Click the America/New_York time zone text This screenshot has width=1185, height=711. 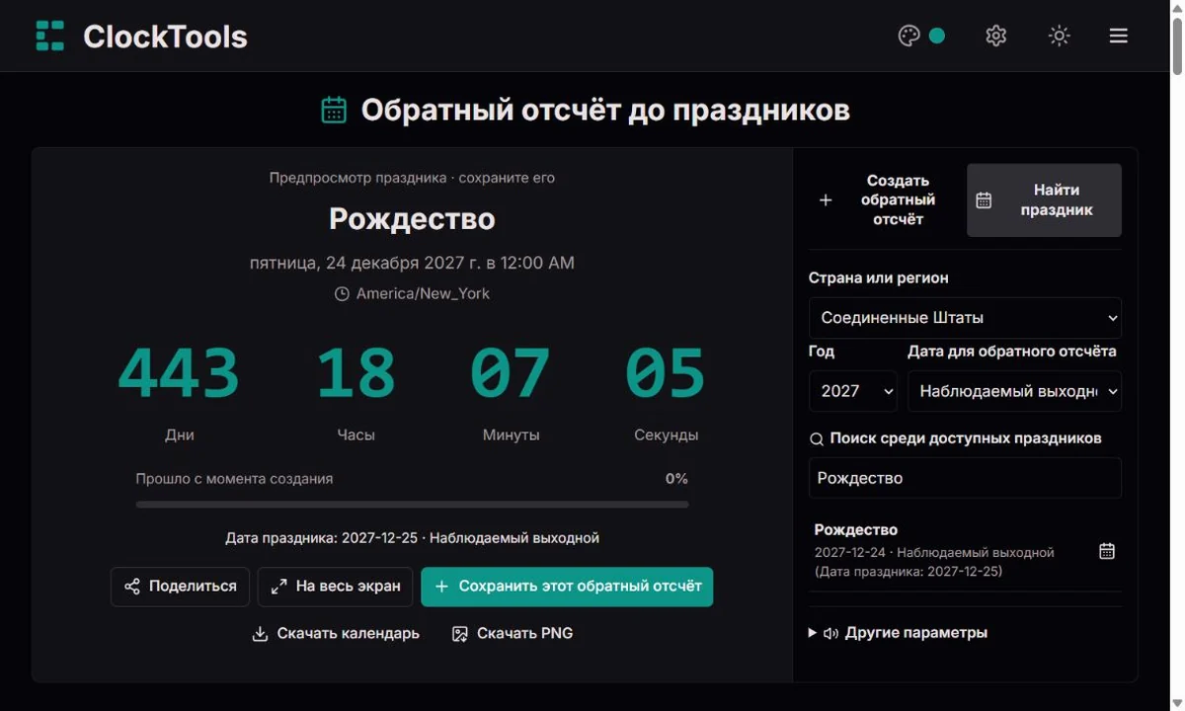(423, 294)
